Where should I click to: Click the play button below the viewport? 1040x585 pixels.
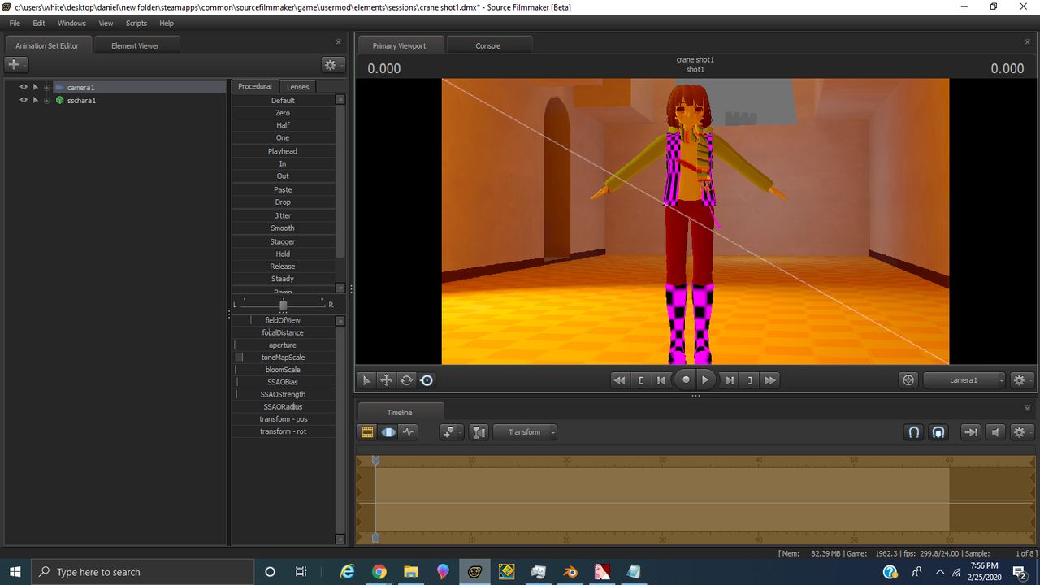coord(705,379)
